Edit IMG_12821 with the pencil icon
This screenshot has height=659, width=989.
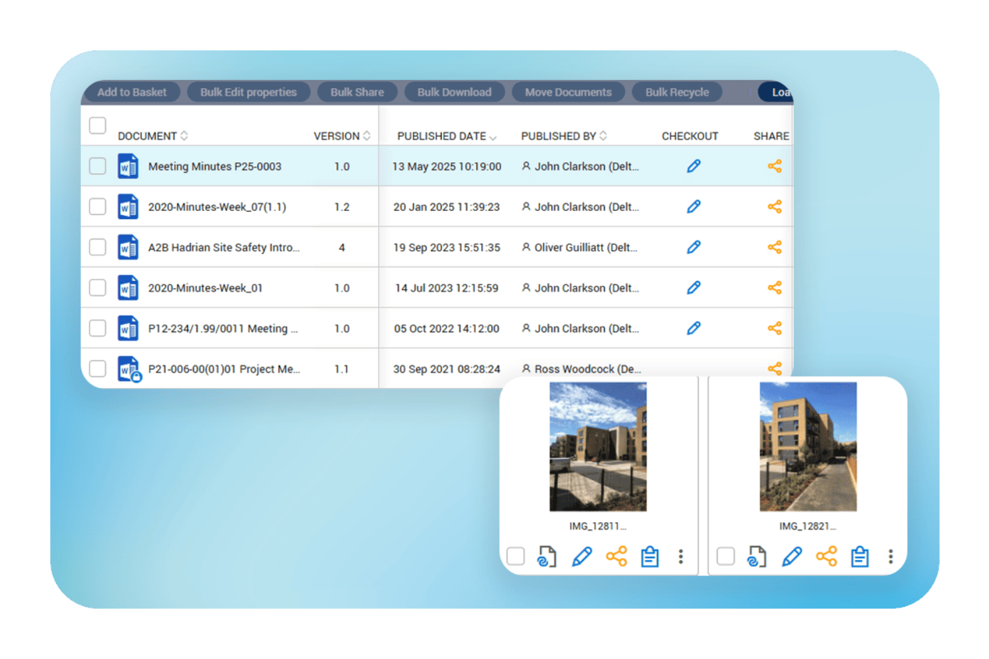[791, 556]
